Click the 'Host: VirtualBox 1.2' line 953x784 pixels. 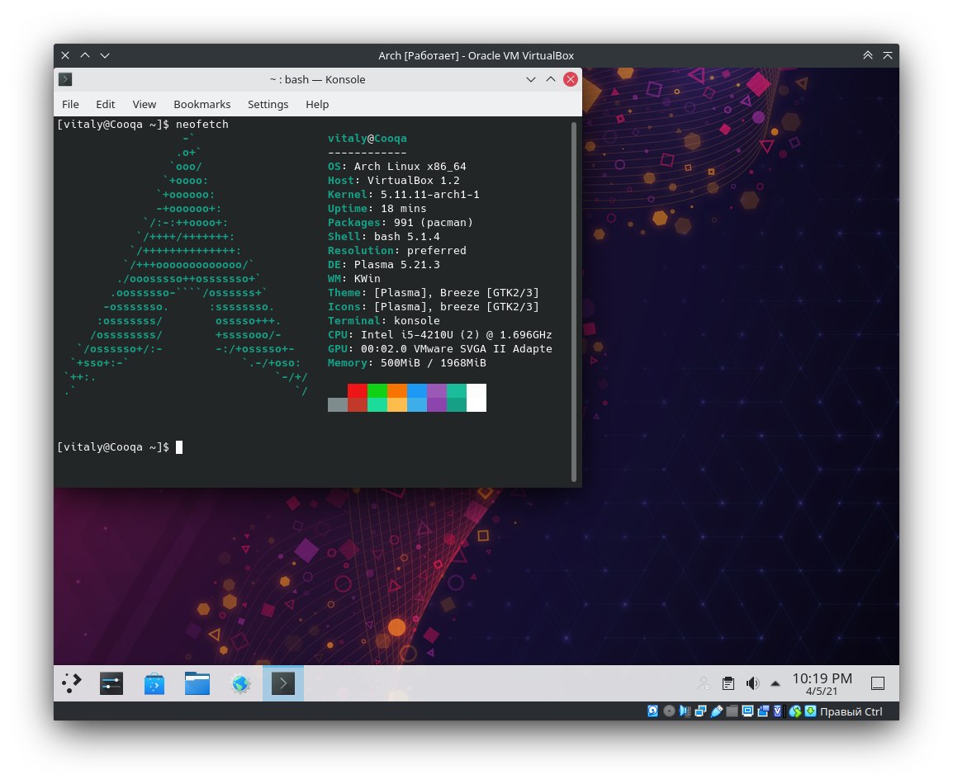[394, 180]
